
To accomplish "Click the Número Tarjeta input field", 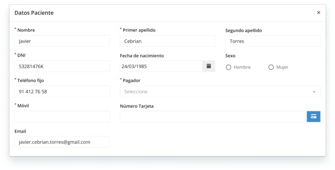I will pos(213,117).
